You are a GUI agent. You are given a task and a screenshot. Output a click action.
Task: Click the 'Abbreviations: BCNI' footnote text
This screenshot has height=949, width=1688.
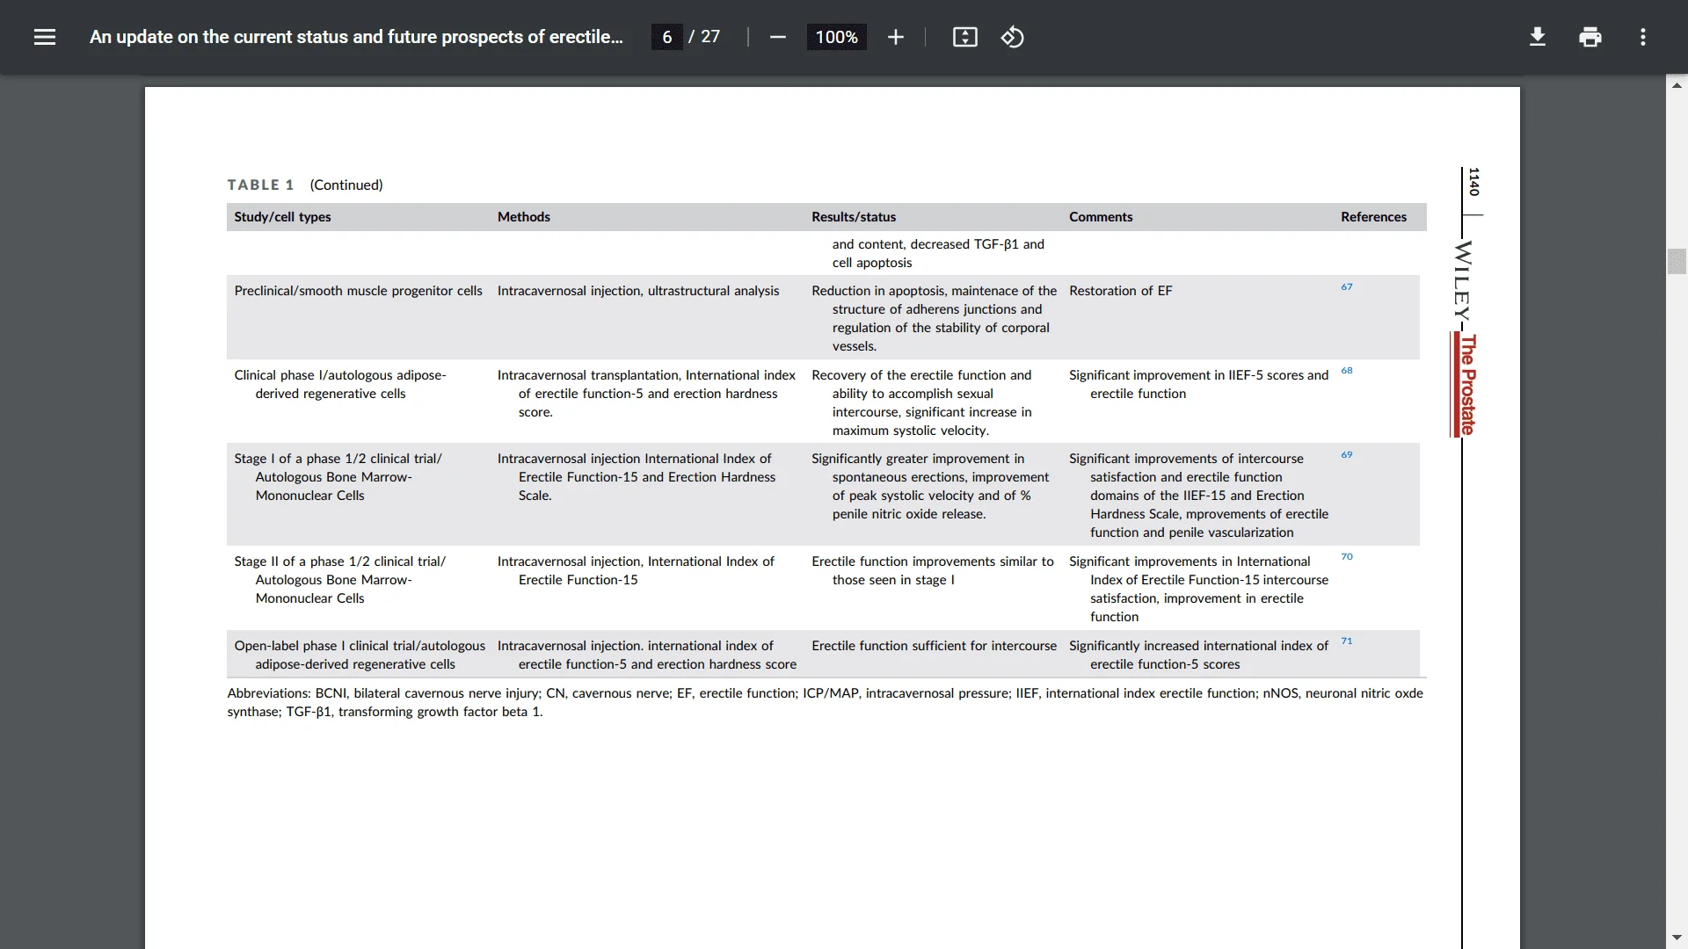[825, 702]
